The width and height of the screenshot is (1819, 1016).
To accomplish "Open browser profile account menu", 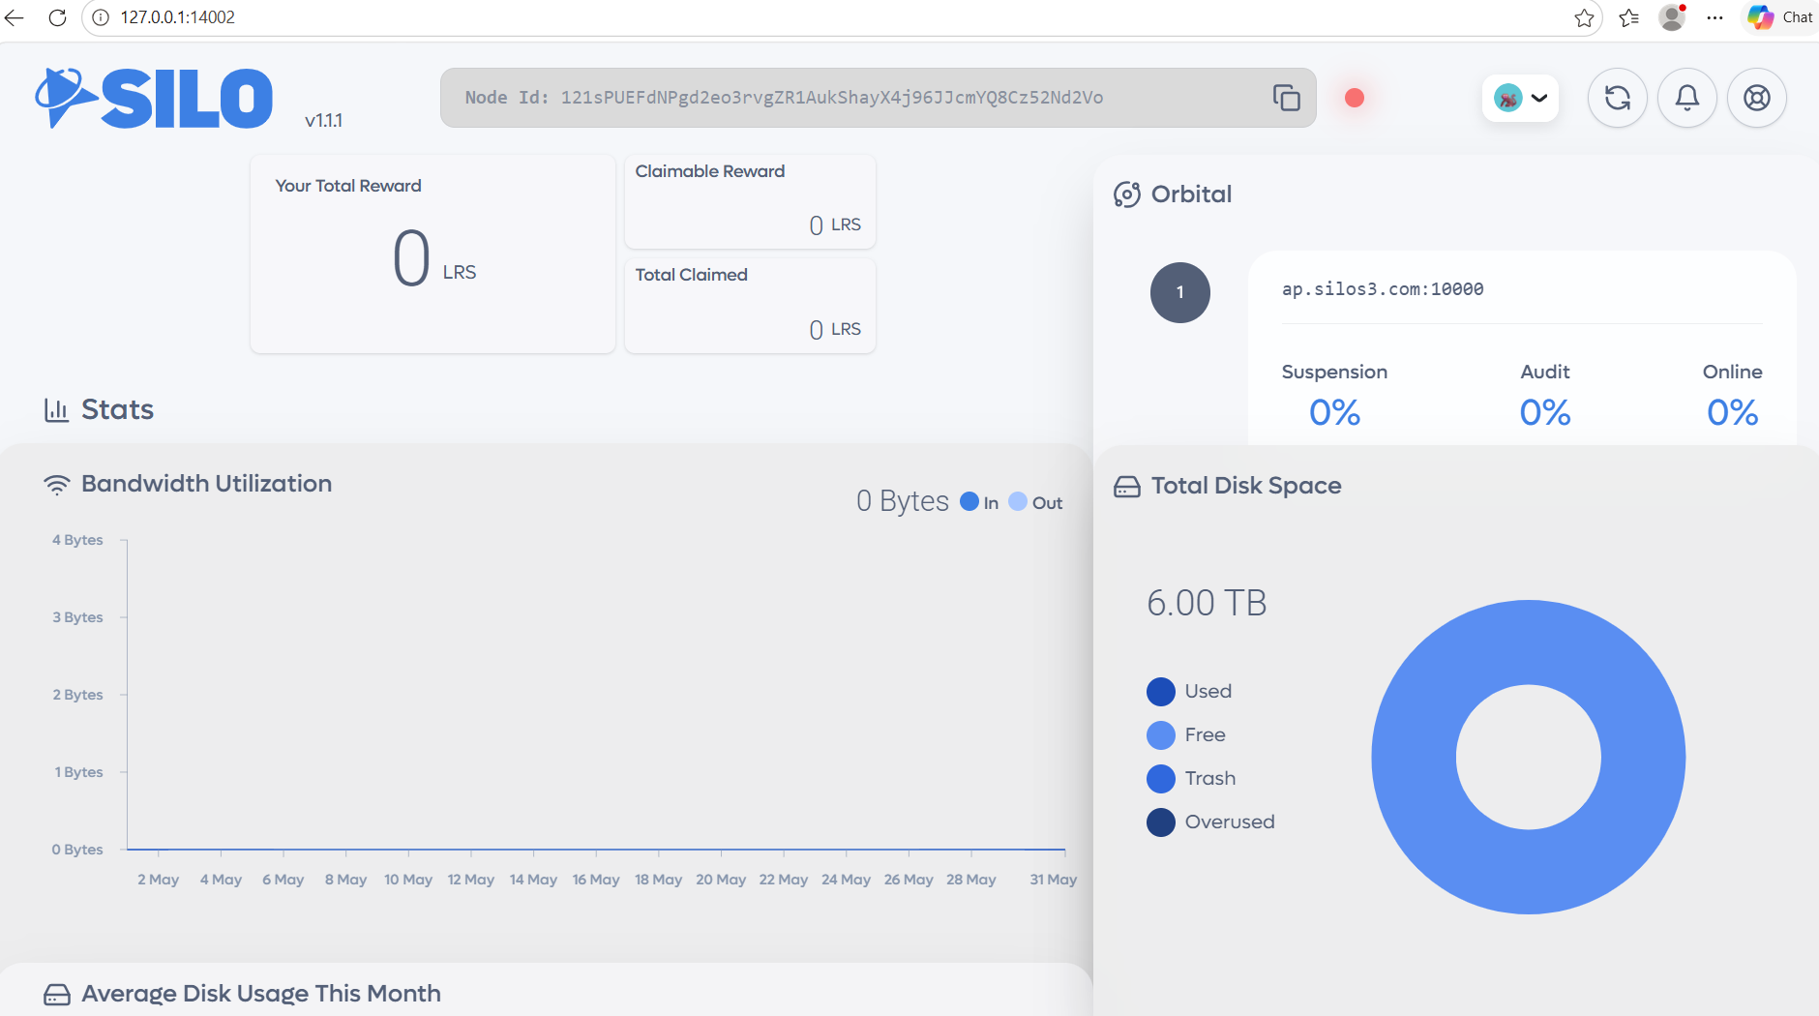I will (1672, 17).
